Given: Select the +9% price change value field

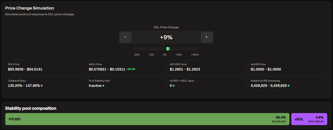Looking at the screenshot, I should (166, 37).
